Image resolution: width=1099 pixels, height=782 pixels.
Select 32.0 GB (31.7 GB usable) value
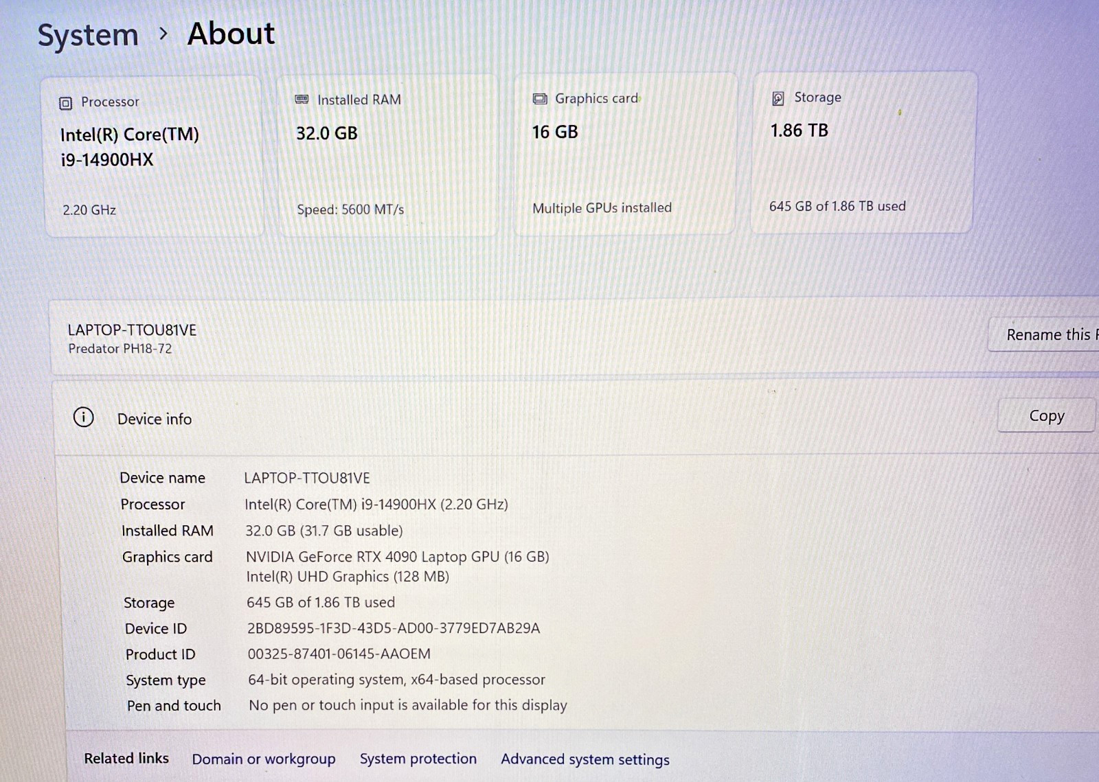[x=324, y=531]
